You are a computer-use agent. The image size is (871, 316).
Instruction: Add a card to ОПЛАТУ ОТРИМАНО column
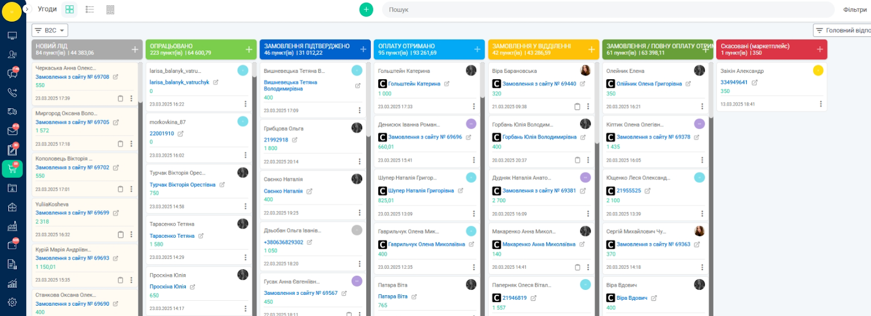(477, 49)
